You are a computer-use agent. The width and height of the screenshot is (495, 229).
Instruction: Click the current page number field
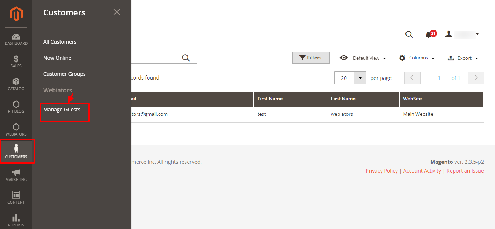point(439,78)
